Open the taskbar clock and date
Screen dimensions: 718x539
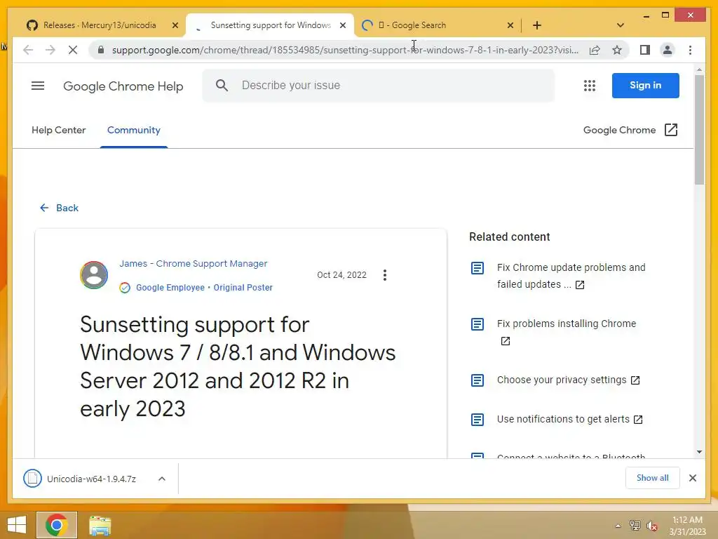(687, 526)
